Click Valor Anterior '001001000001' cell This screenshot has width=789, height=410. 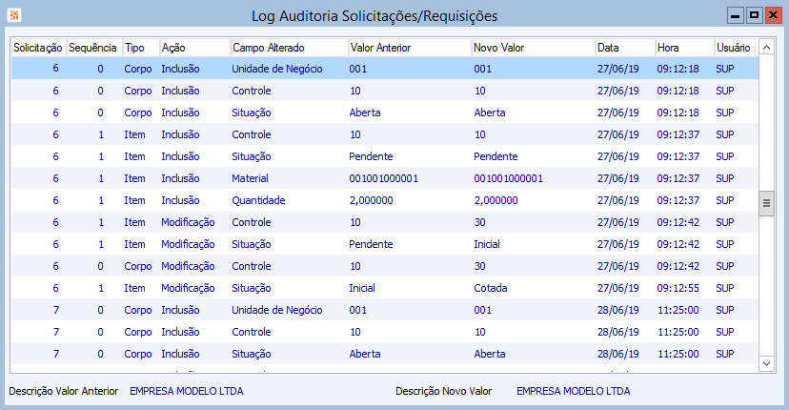tap(383, 178)
